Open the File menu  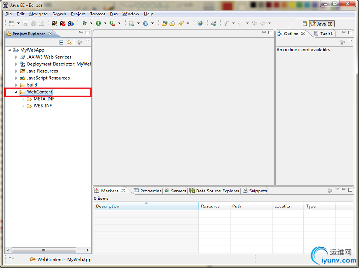(x=8, y=14)
